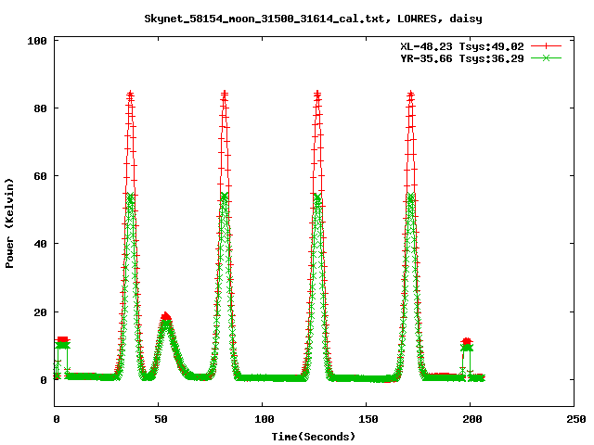Viewport: 594px width, 445px height.
Task: Click the x-axis tick label 50
Action: [161, 419]
